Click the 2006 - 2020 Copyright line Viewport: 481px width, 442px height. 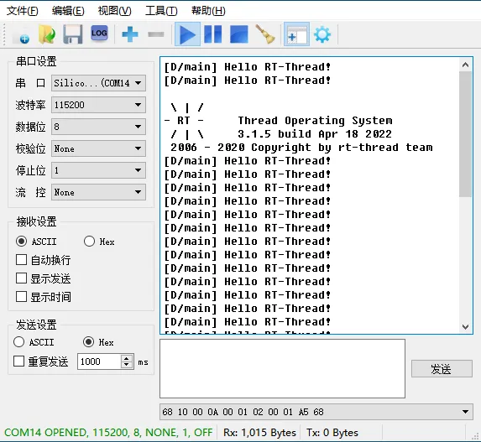(x=301, y=148)
